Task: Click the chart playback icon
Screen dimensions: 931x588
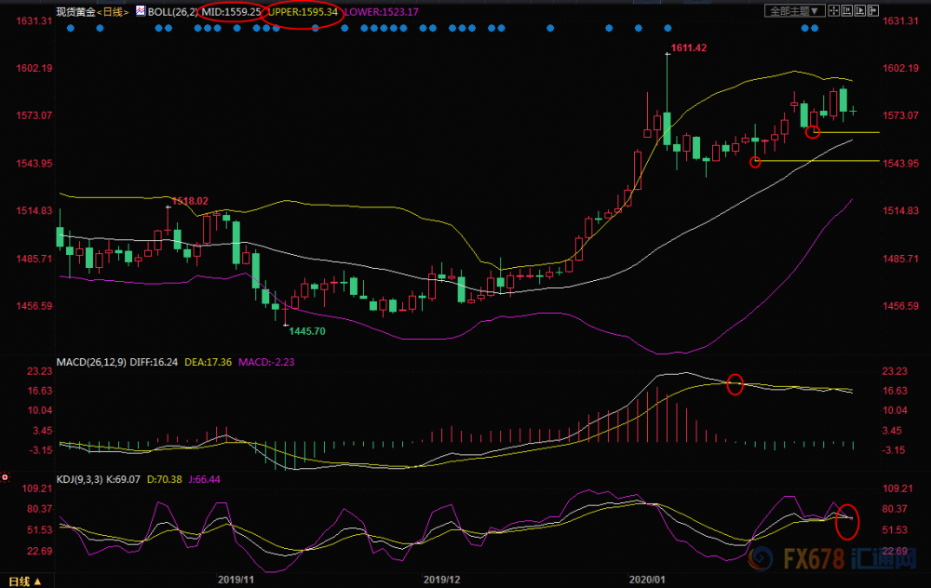Action: tap(859, 10)
